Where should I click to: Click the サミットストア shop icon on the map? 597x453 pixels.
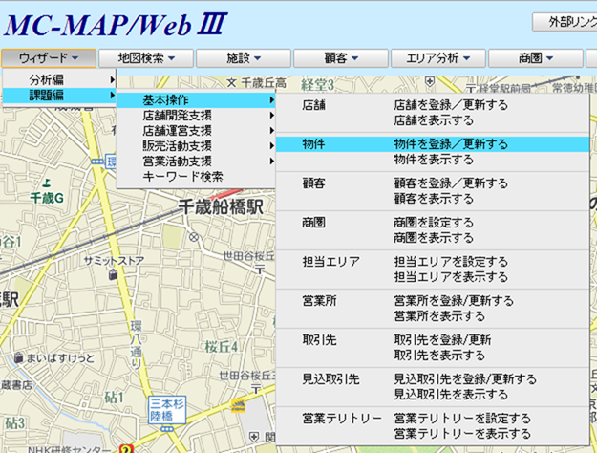pos(112,275)
